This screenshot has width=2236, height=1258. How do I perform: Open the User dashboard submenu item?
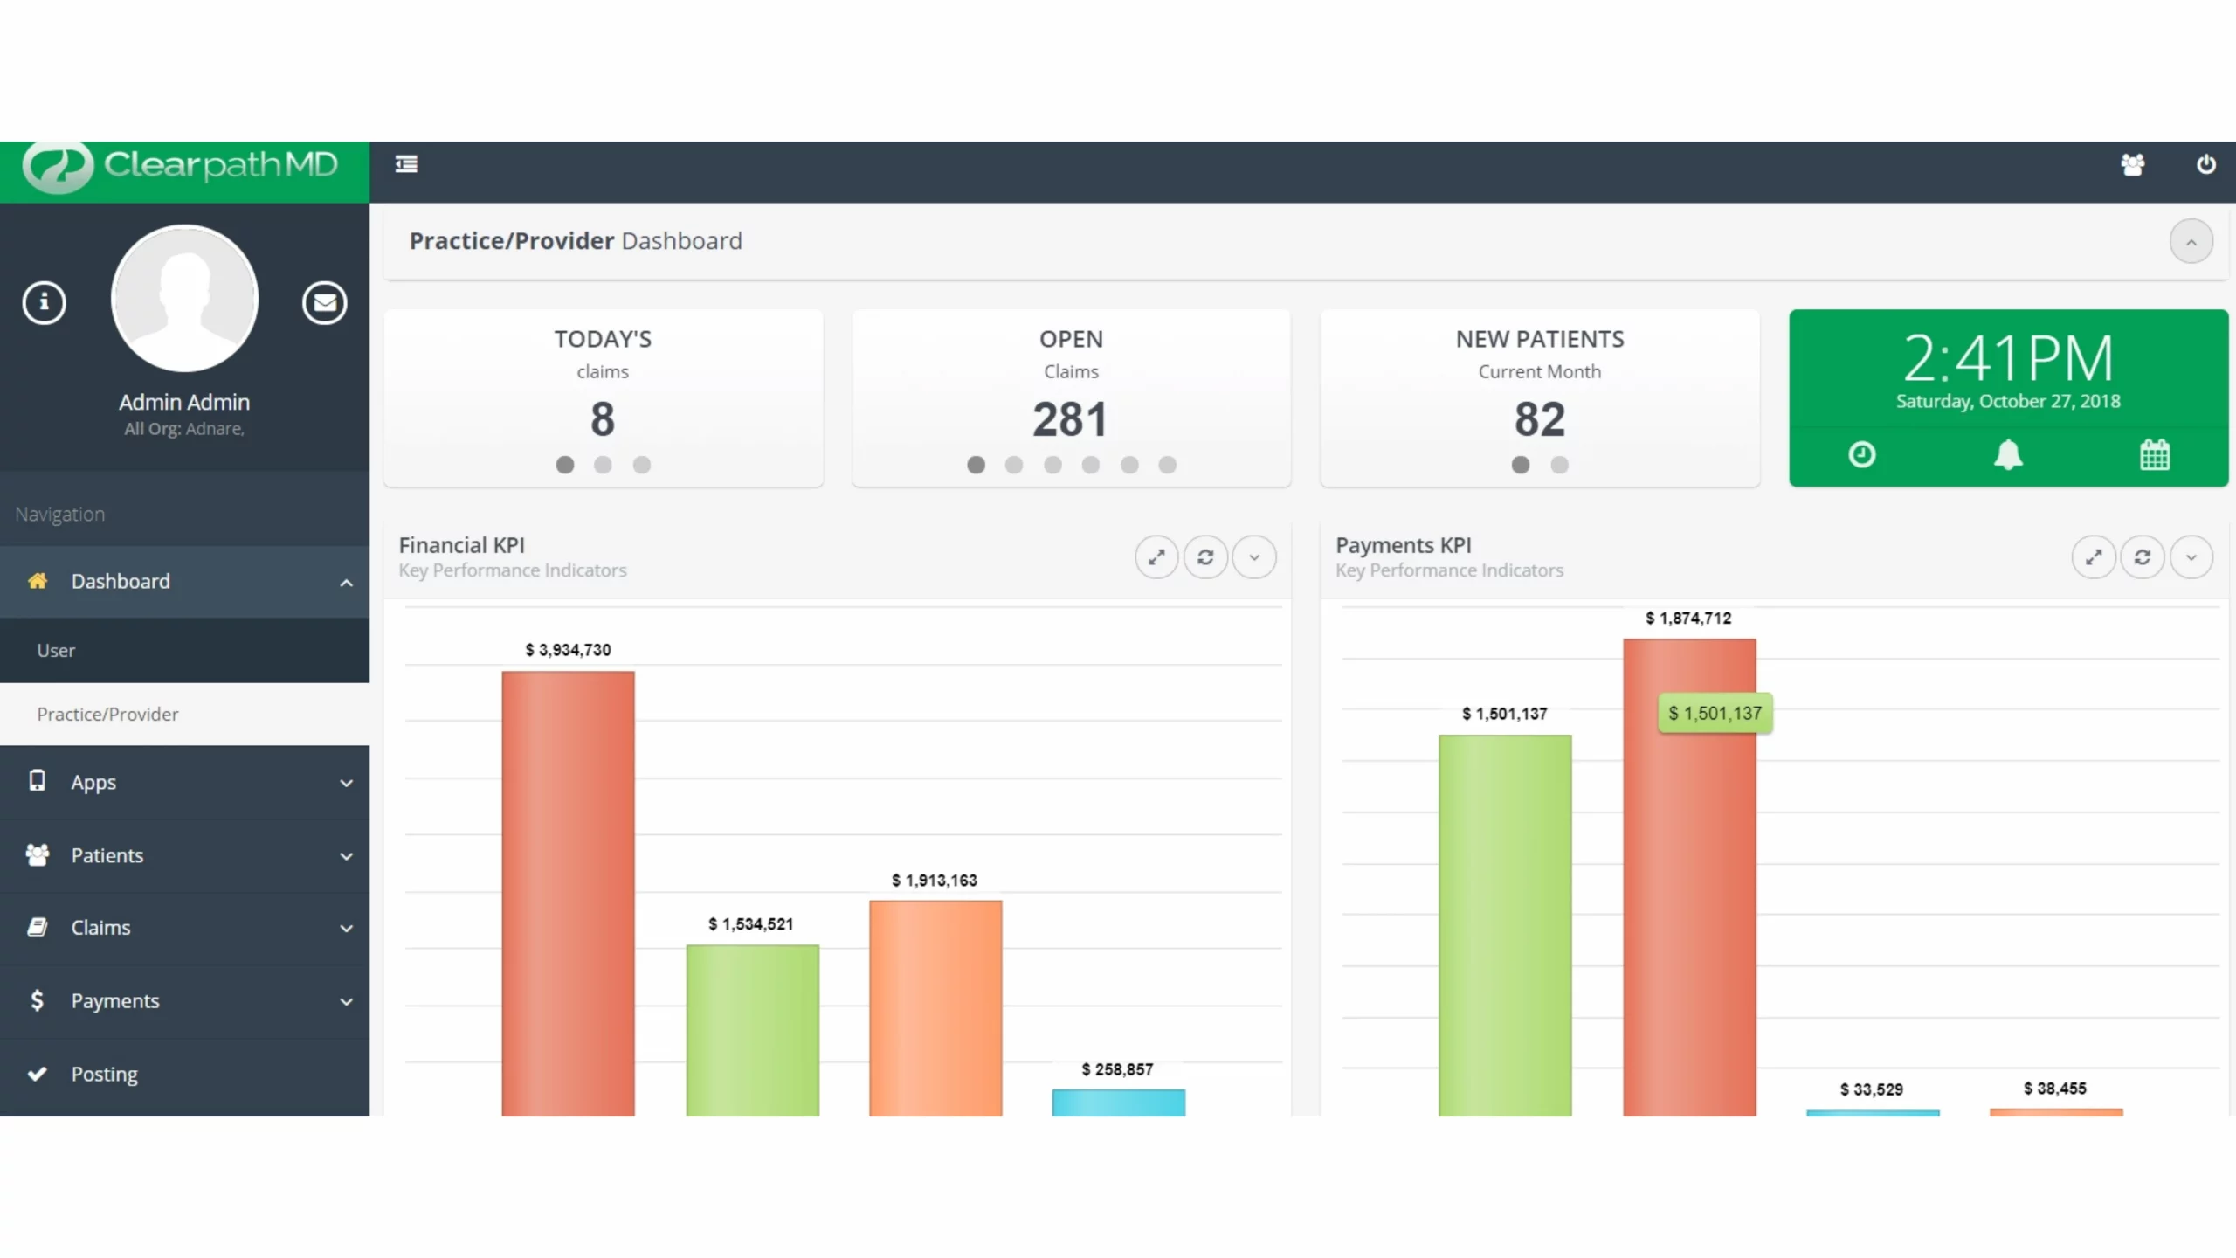tap(56, 651)
